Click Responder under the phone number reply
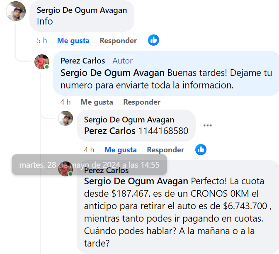The image size is (279, 254). [x=165, y=150]
